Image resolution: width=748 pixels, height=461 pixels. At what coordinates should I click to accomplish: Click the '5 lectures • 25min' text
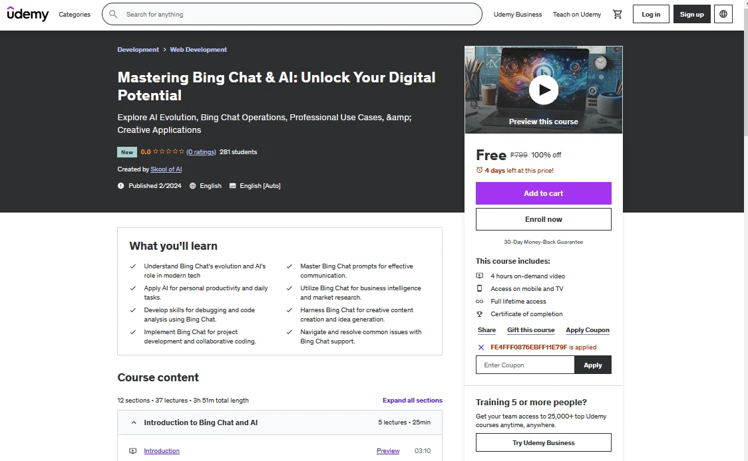[x=404, y=422]
